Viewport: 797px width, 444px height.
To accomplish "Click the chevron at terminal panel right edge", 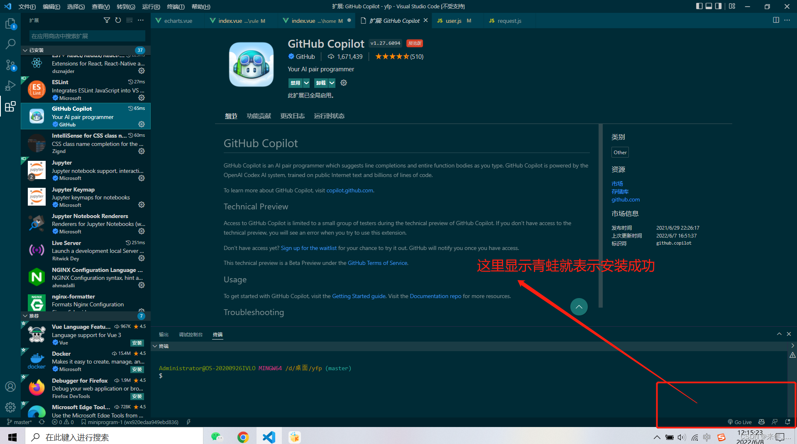I will point(792,345).
